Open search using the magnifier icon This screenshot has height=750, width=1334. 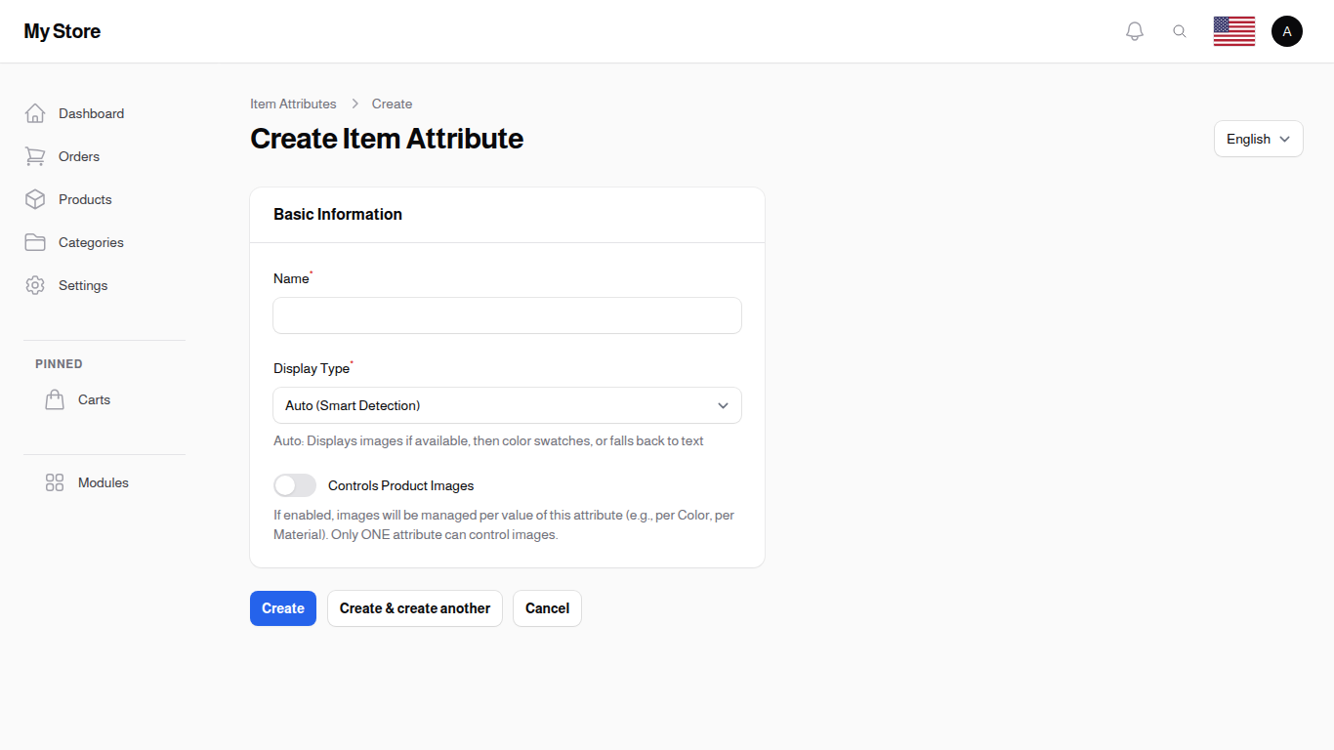[x=1180, y=30]
